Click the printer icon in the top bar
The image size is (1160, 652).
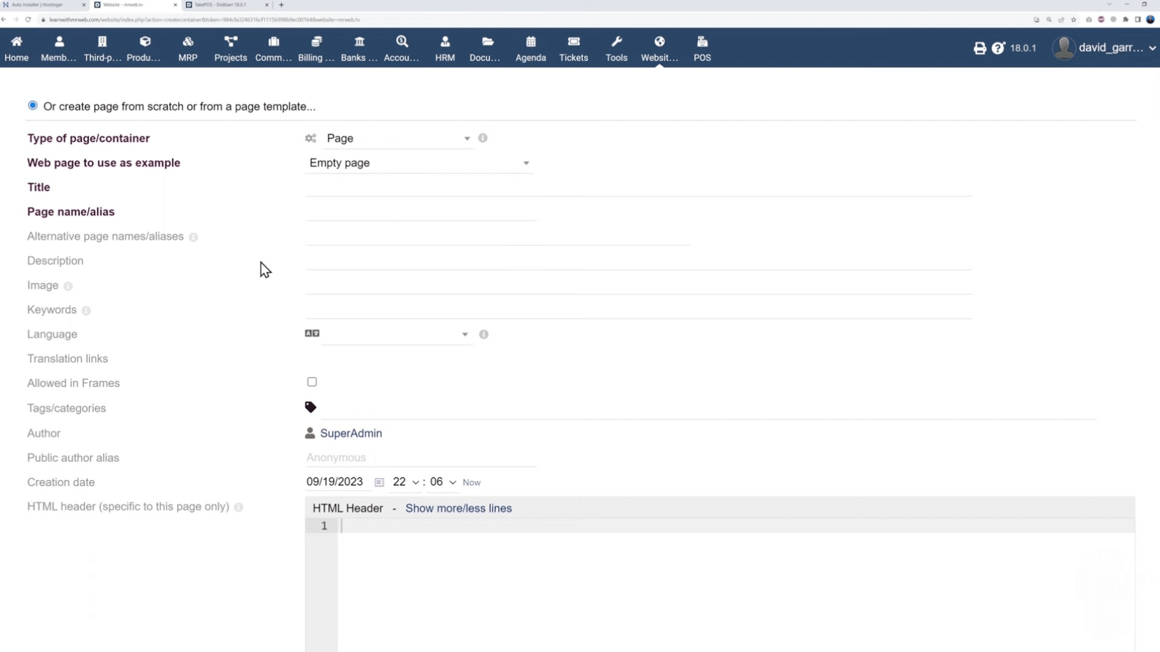[979, 48]
